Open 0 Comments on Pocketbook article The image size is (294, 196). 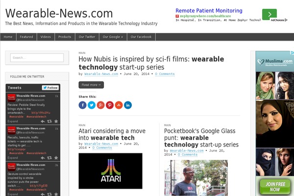click(188, 154)
